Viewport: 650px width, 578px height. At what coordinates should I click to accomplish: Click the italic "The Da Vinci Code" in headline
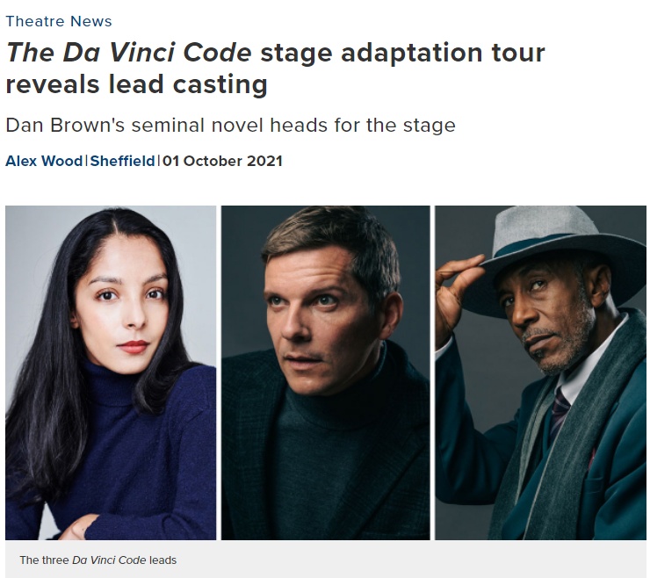tap(128, 53)
